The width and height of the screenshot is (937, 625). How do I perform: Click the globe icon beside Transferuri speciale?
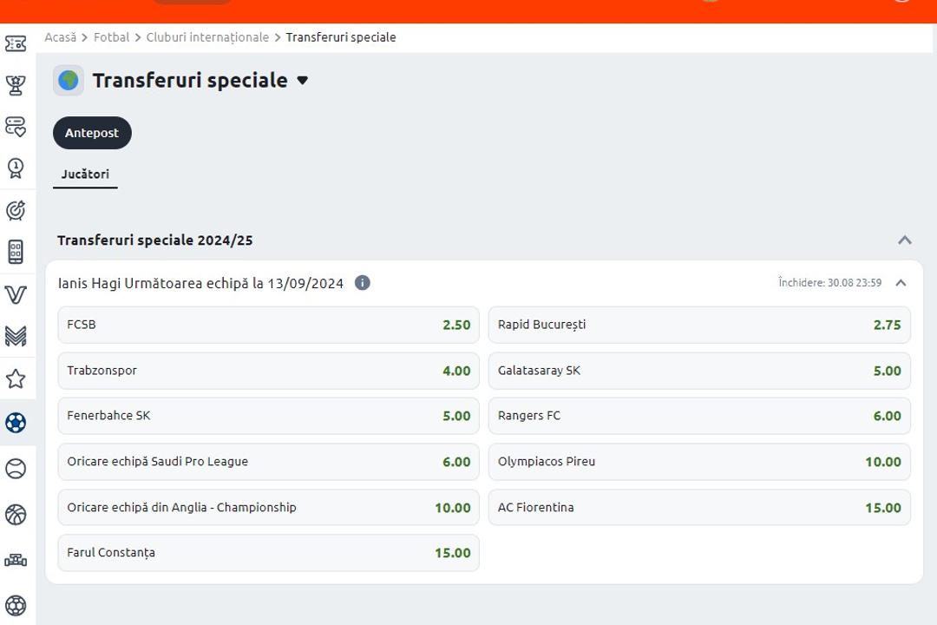[69, 80]
